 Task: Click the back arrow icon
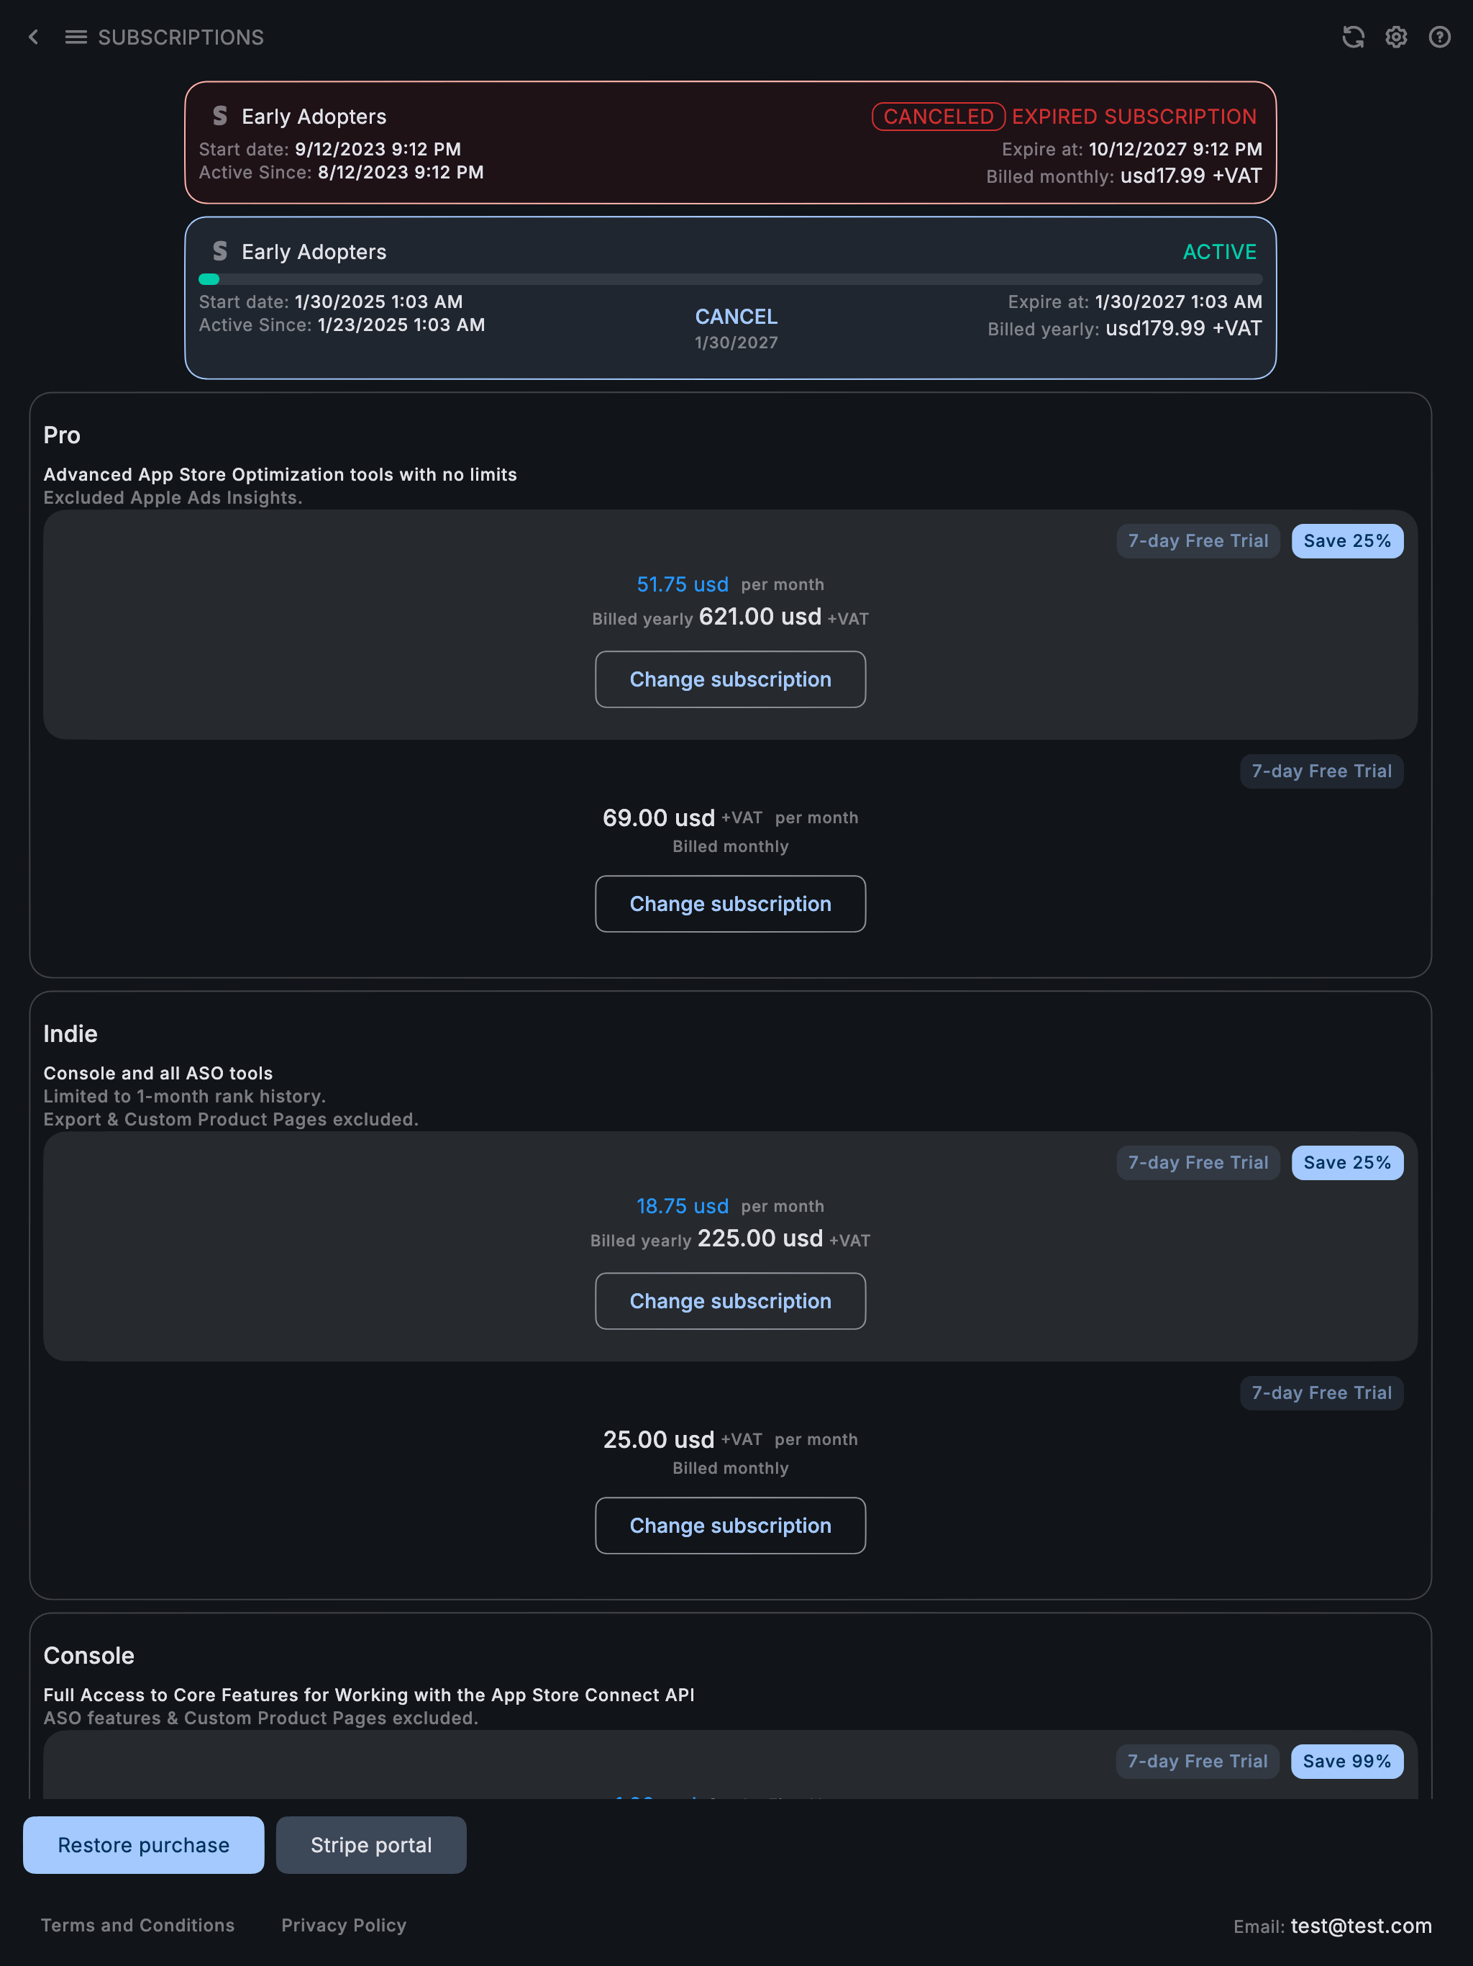34,37
